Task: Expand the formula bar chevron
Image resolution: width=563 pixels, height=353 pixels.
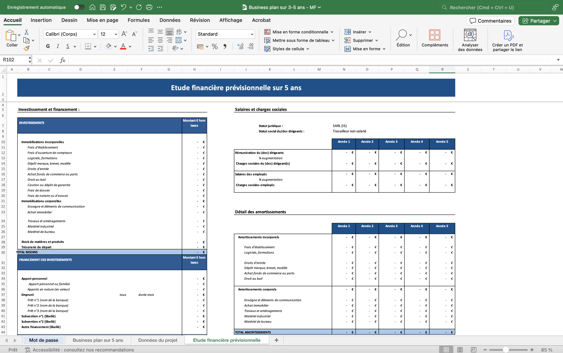Action: click(x=558, y=60)
